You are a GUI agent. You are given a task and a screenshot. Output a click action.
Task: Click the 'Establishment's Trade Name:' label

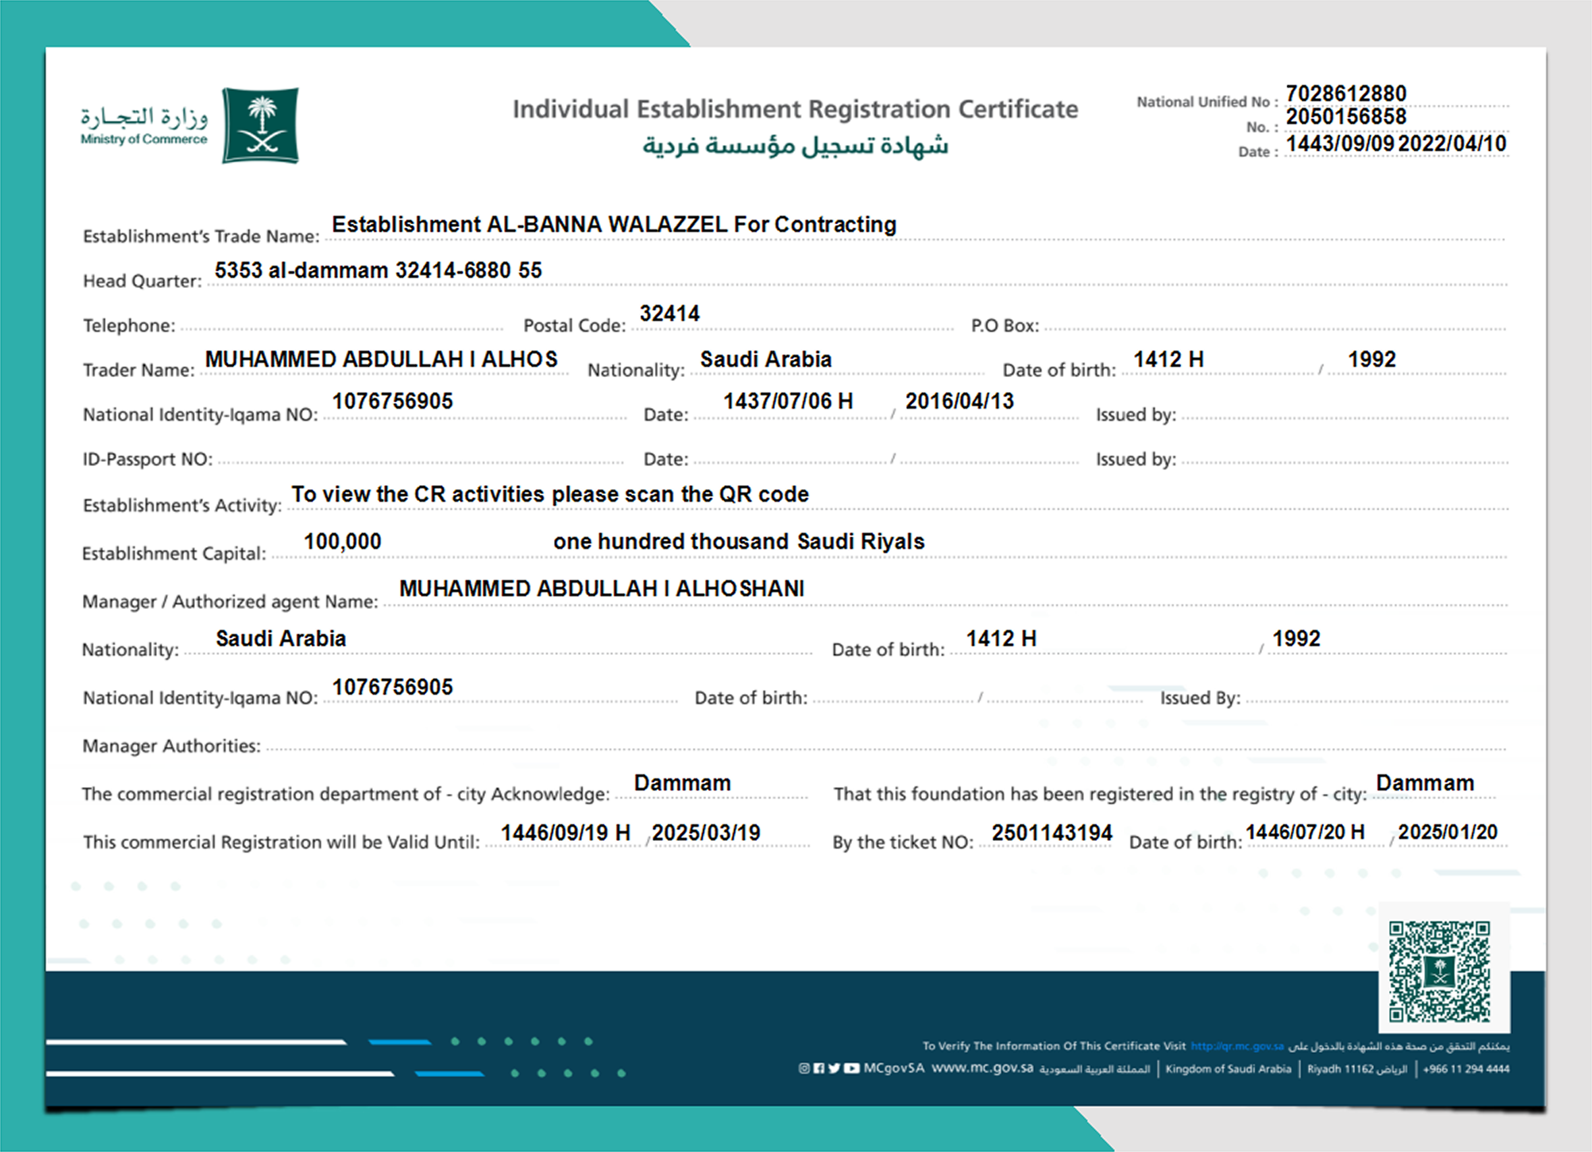tap(201, 237)
